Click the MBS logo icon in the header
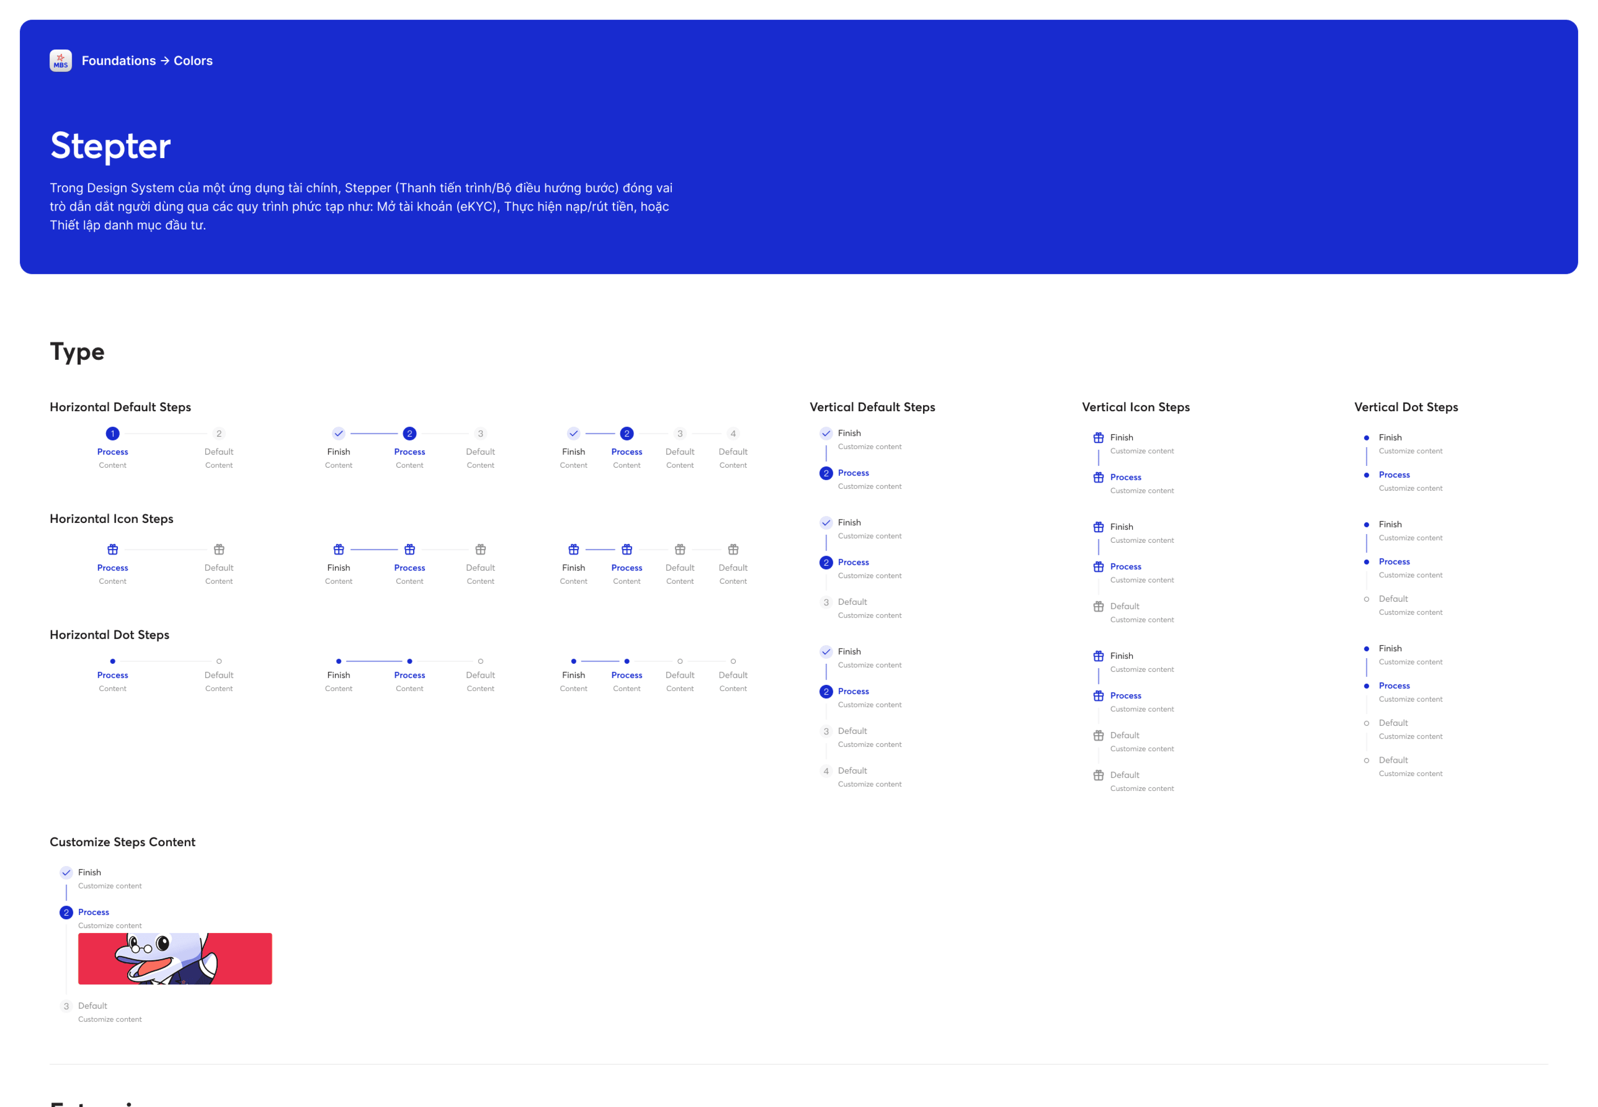This screenshot has height=1107, width=1598. (60, 60)
